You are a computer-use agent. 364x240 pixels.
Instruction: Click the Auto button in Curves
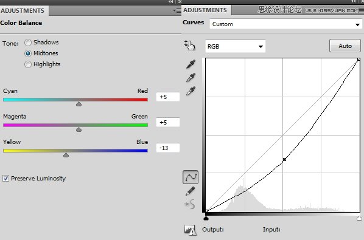pos(345,46)
